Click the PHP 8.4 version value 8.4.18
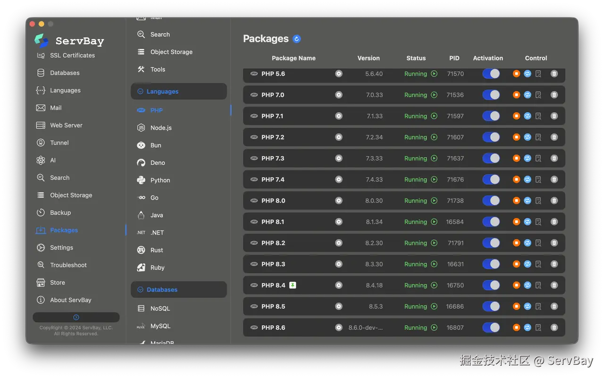This screenshot has height=378, width=604. [x=374, y=286]
